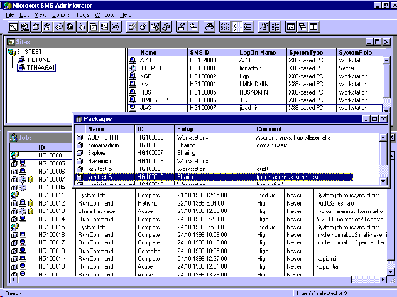The image size is (397, 297).
Task: Open the Sites window from the toolbar
Action: tap(13, 26)
